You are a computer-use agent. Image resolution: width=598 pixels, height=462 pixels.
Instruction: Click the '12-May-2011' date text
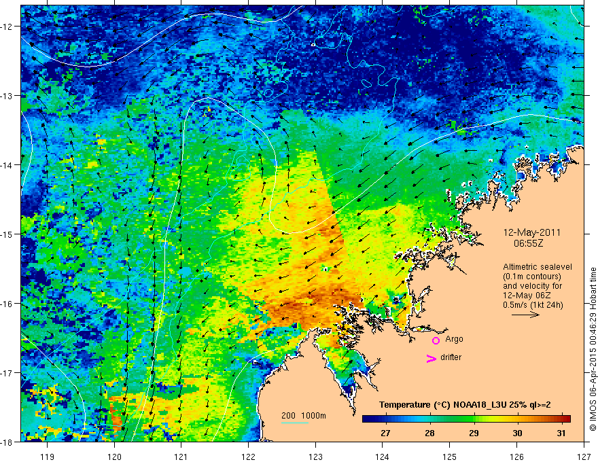coord(531,232)
